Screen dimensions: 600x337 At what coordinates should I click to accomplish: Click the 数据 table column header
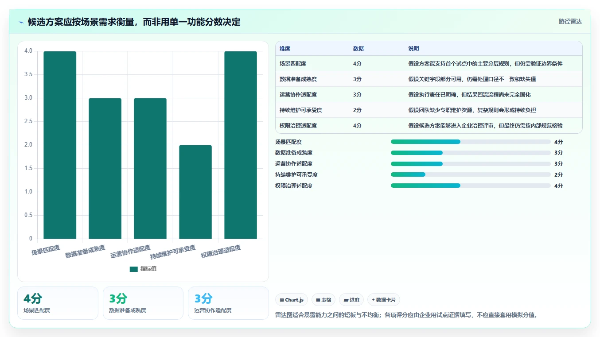pos(358,49)
